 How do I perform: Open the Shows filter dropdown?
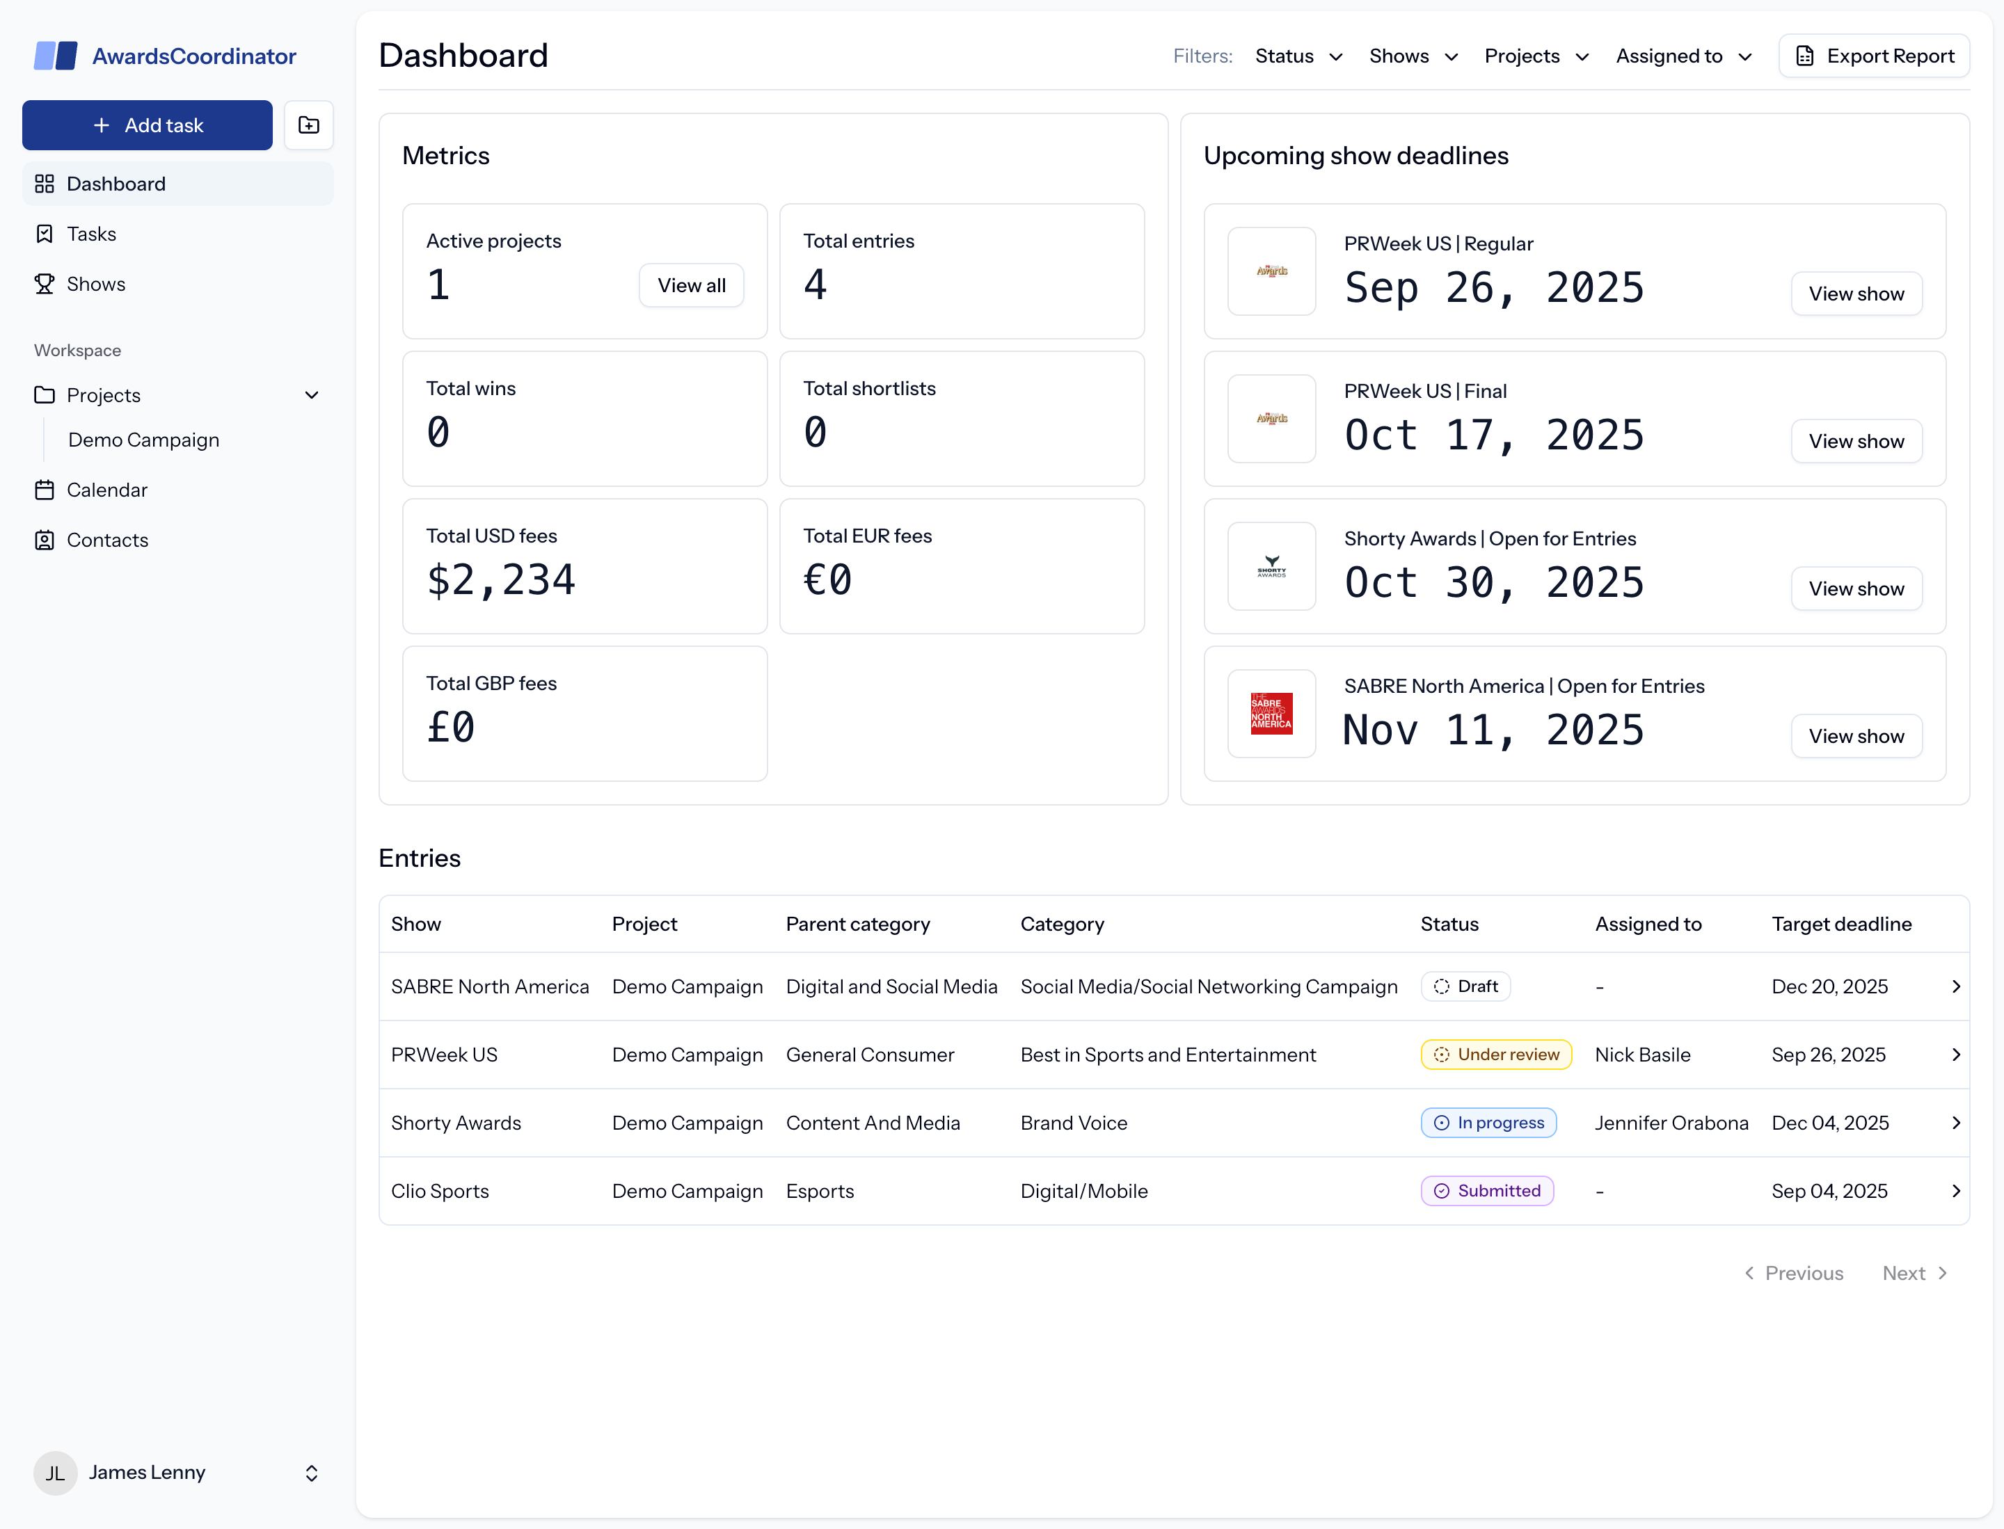(x=1412, y=56)
